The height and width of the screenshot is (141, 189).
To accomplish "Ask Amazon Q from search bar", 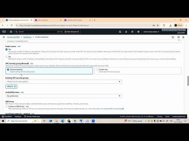I will pos(72,32).
